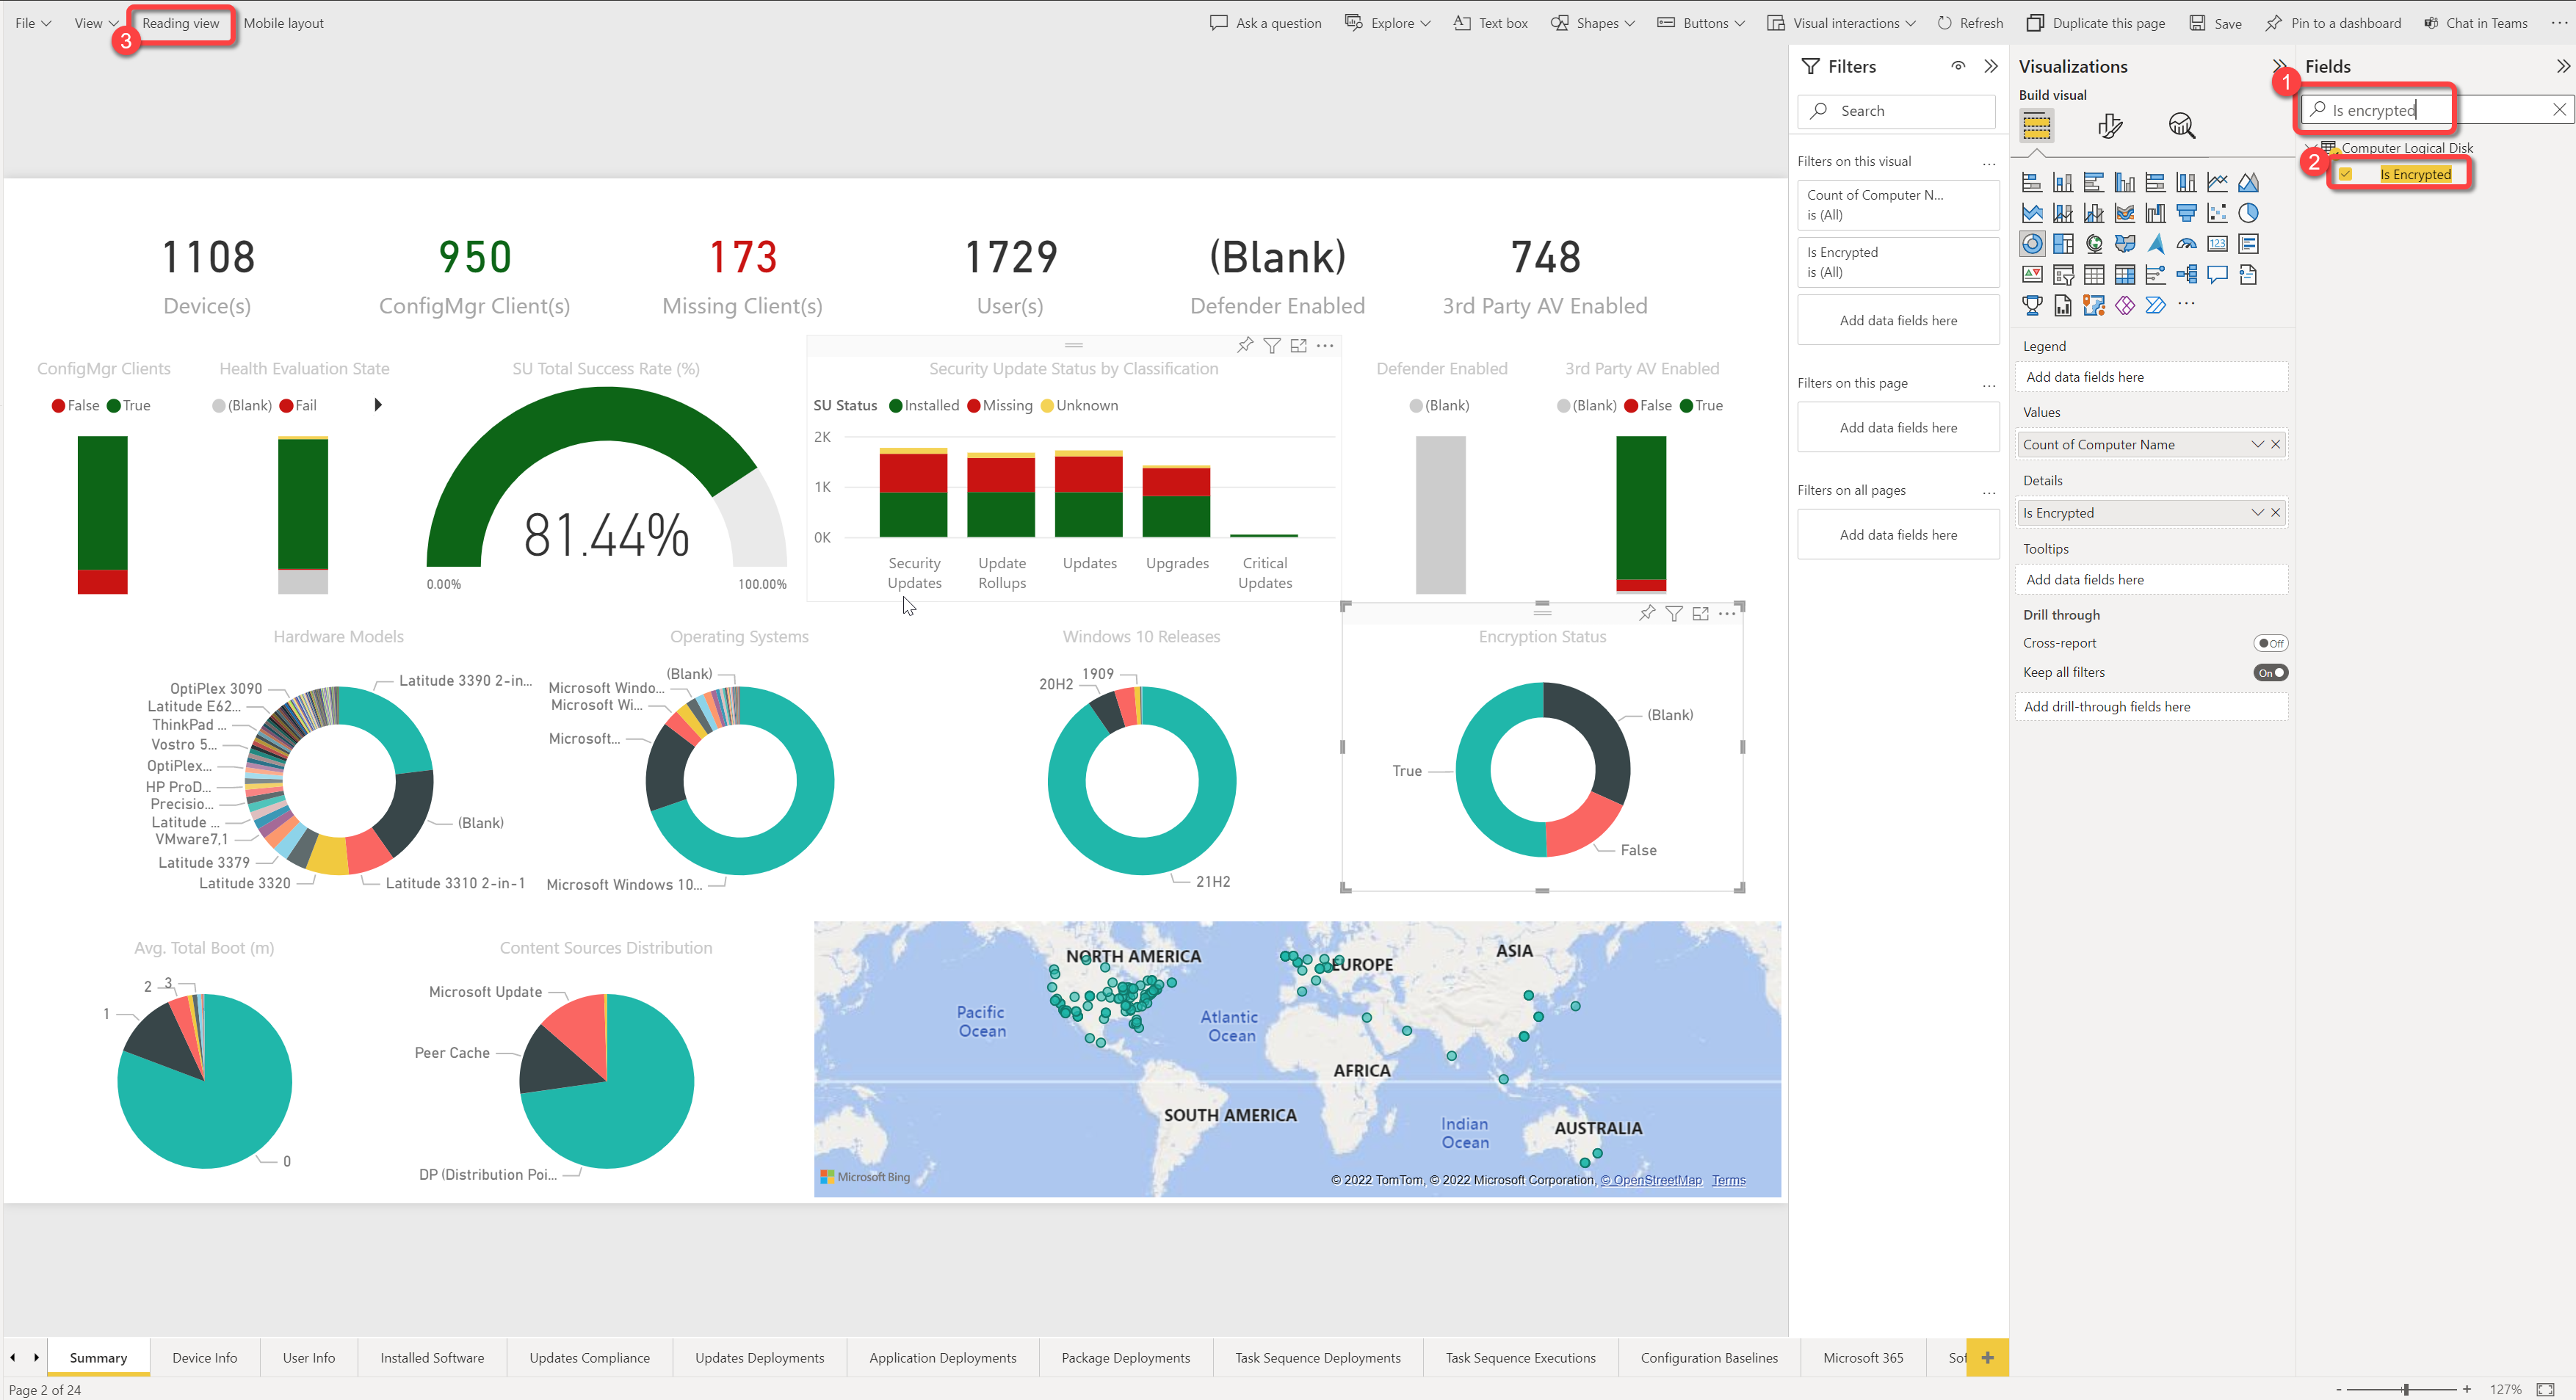The height and width of the screenshot is (1400, 2576).
Task: Turn on the Cross-report toggle
Action: point(2270,643)
